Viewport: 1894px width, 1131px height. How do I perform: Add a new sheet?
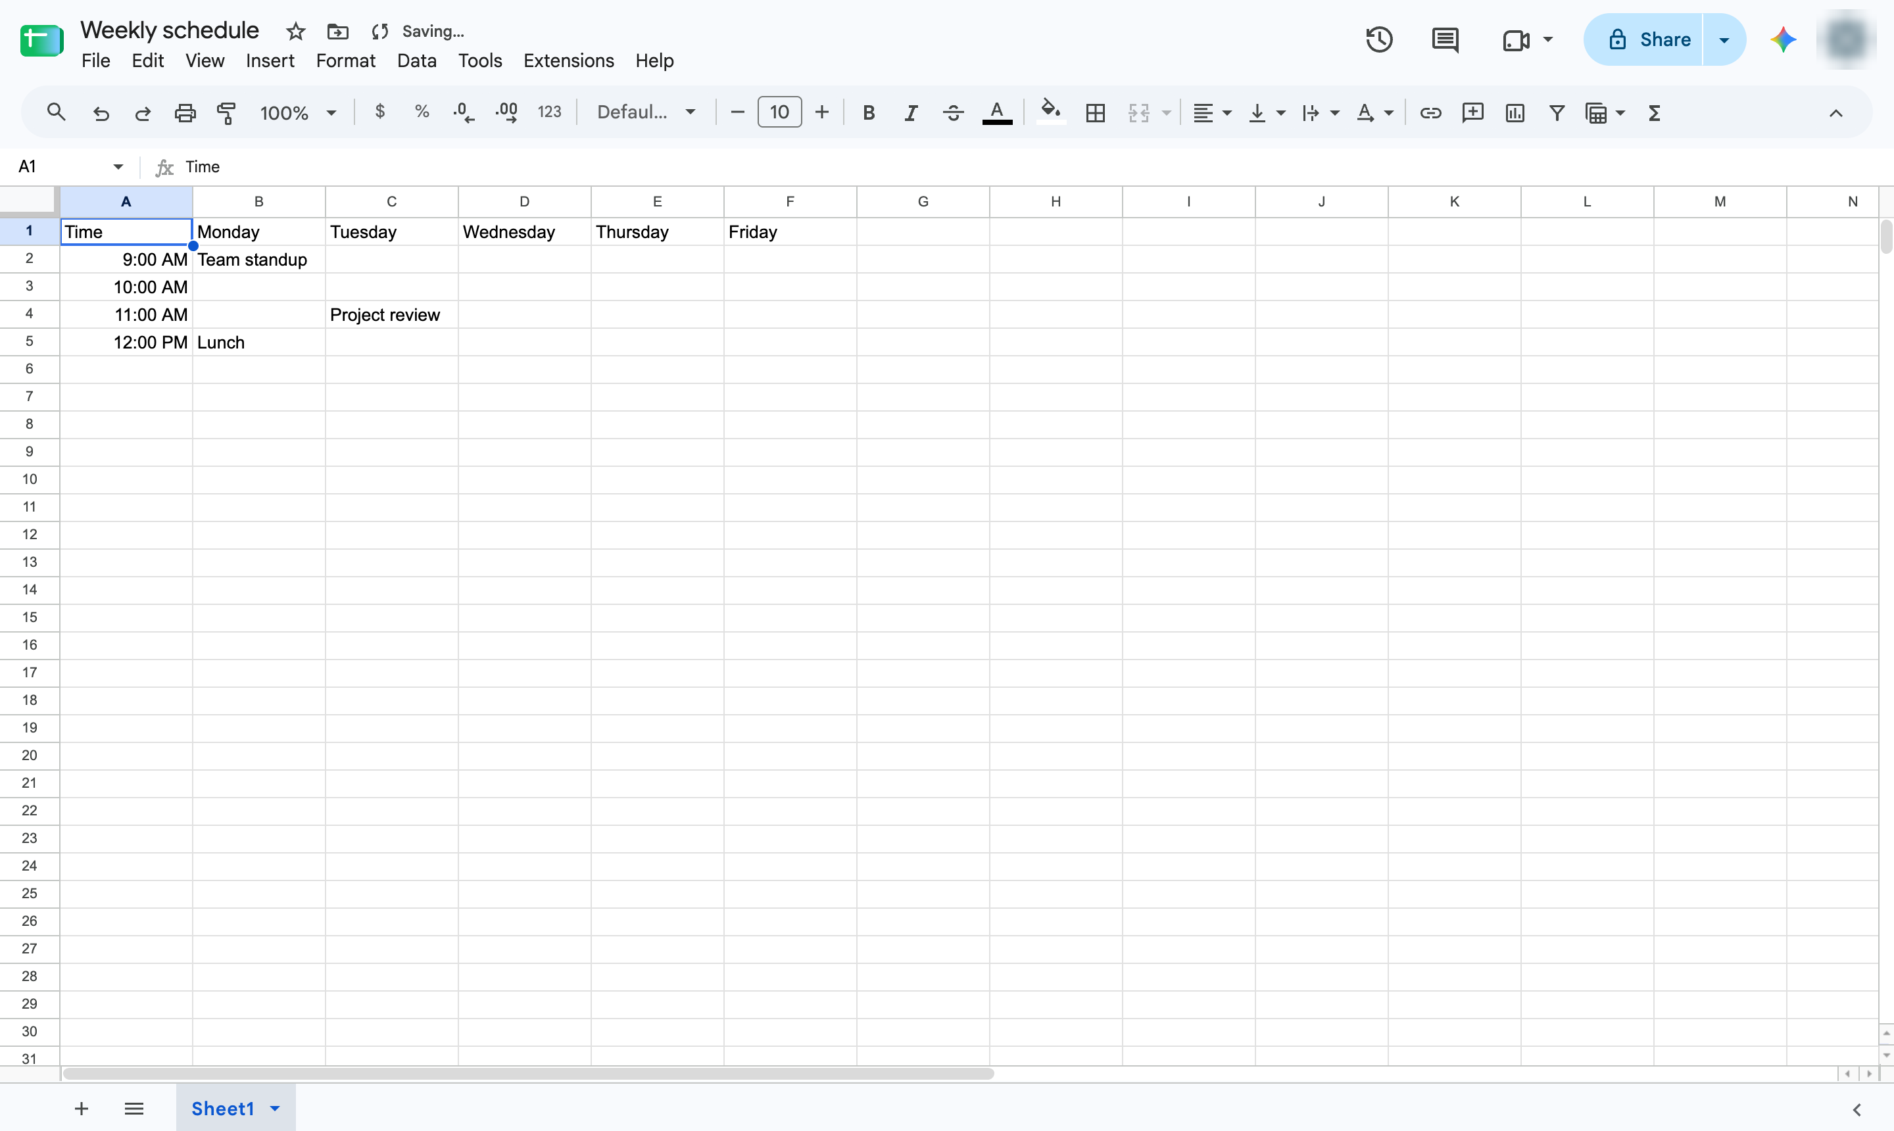click(x=82, y=1108)
